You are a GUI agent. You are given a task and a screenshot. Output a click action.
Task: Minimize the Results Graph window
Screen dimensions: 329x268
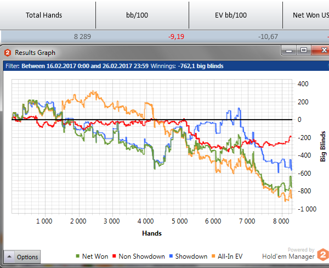(289, 51)
